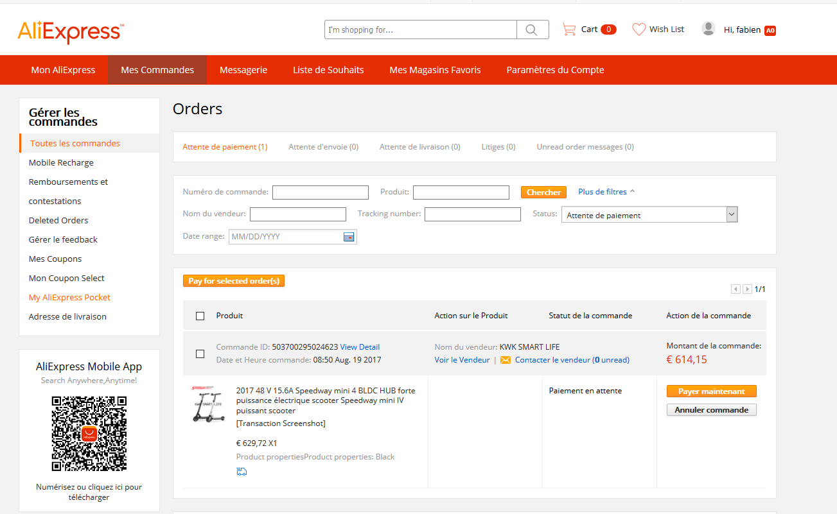The height and width of the screenshot is (514, 837).
Task: Collapse the Plus de filtres expander
Action: [x=606, y=191]
